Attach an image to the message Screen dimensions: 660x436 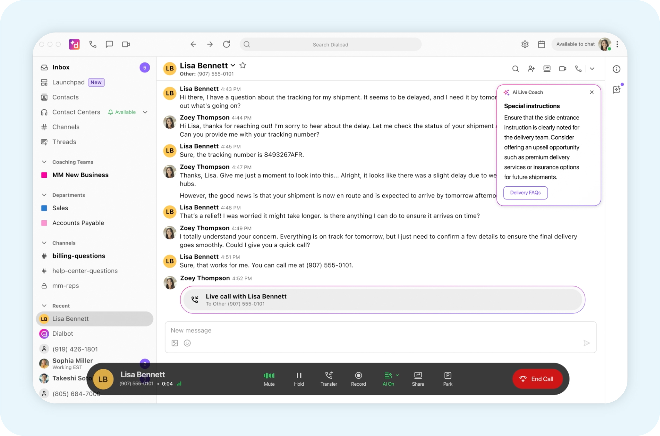coord(175,343)
